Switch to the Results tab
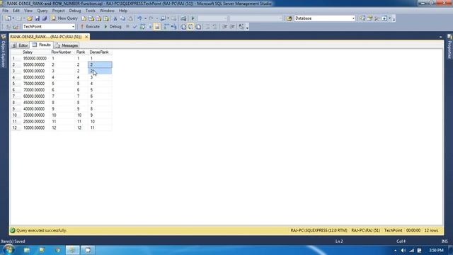This screenshot has width=453, height=255. 42,45
